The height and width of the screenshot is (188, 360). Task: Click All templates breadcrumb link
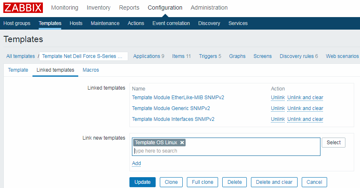click(x=20, y=56)
